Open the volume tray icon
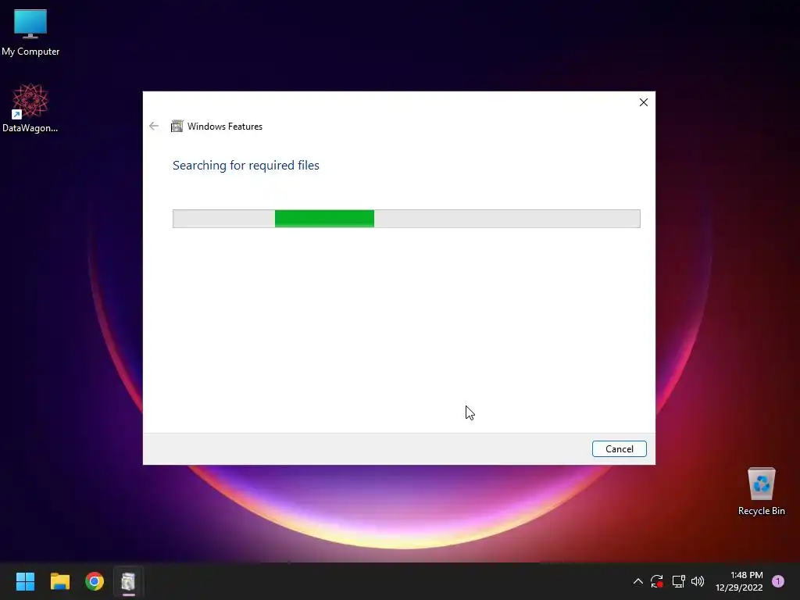This screenshot has width=800, height=600. 698,581
